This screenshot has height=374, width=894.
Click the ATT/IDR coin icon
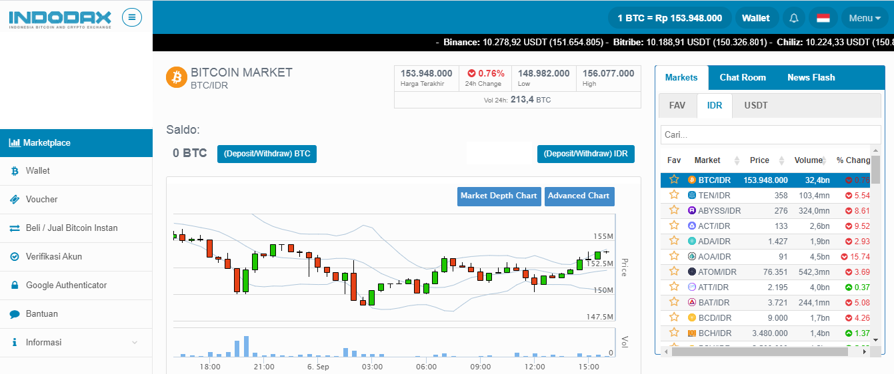pos(692,287)
